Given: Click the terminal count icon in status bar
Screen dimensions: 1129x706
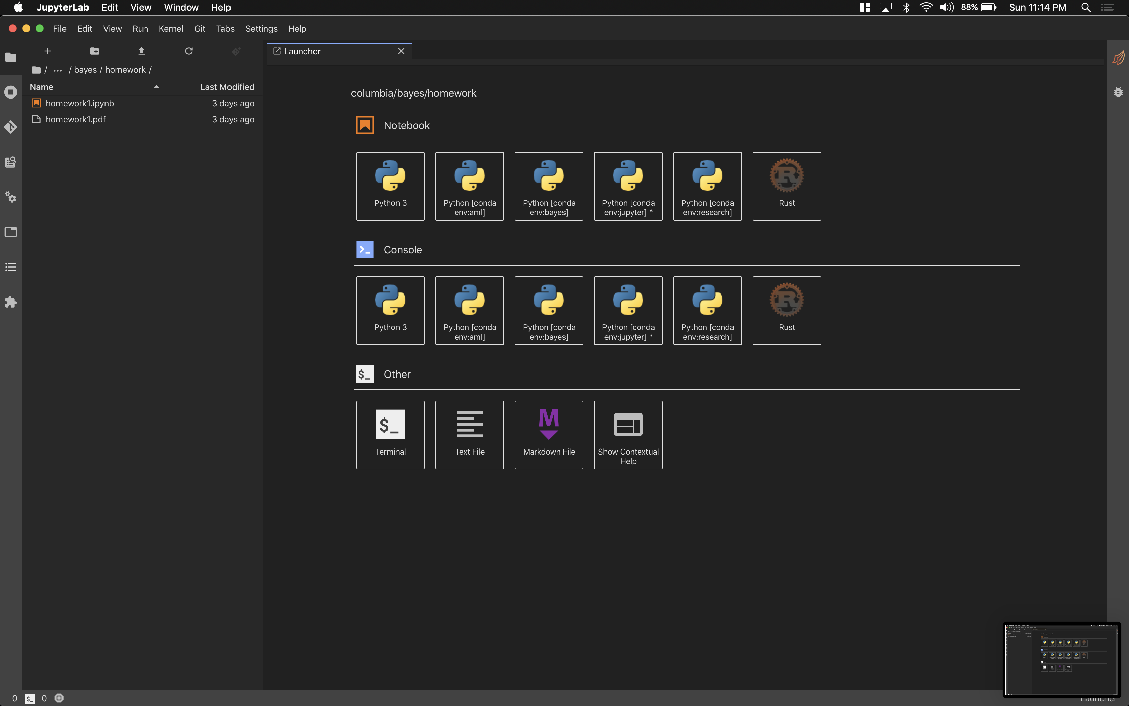Looking at the screenshot, I should (x=30, y=698).
